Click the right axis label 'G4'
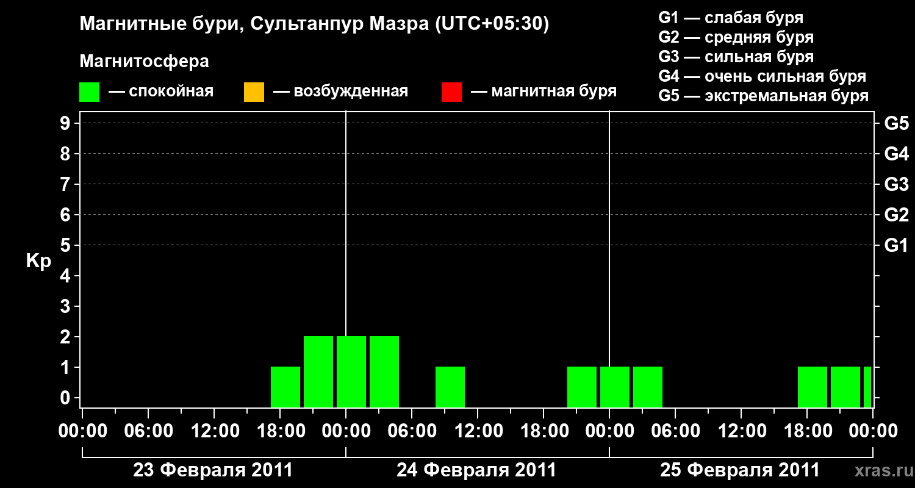Image resolution: width=915 pixels, height=488 pixels. 897,154
